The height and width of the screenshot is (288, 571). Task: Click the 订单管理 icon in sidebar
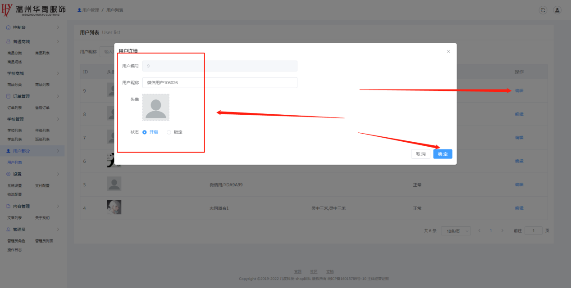9,96
